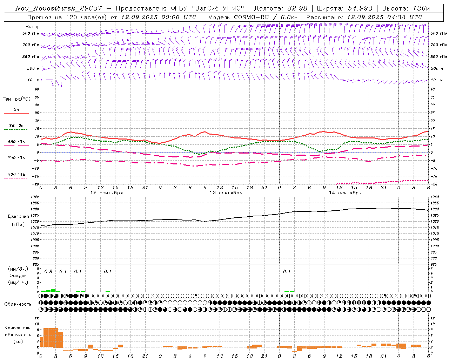The width and height of the screenshot is (449, 359).
Task: Click the Широта: 54.993 header value
Action: (x=344, y=8)
